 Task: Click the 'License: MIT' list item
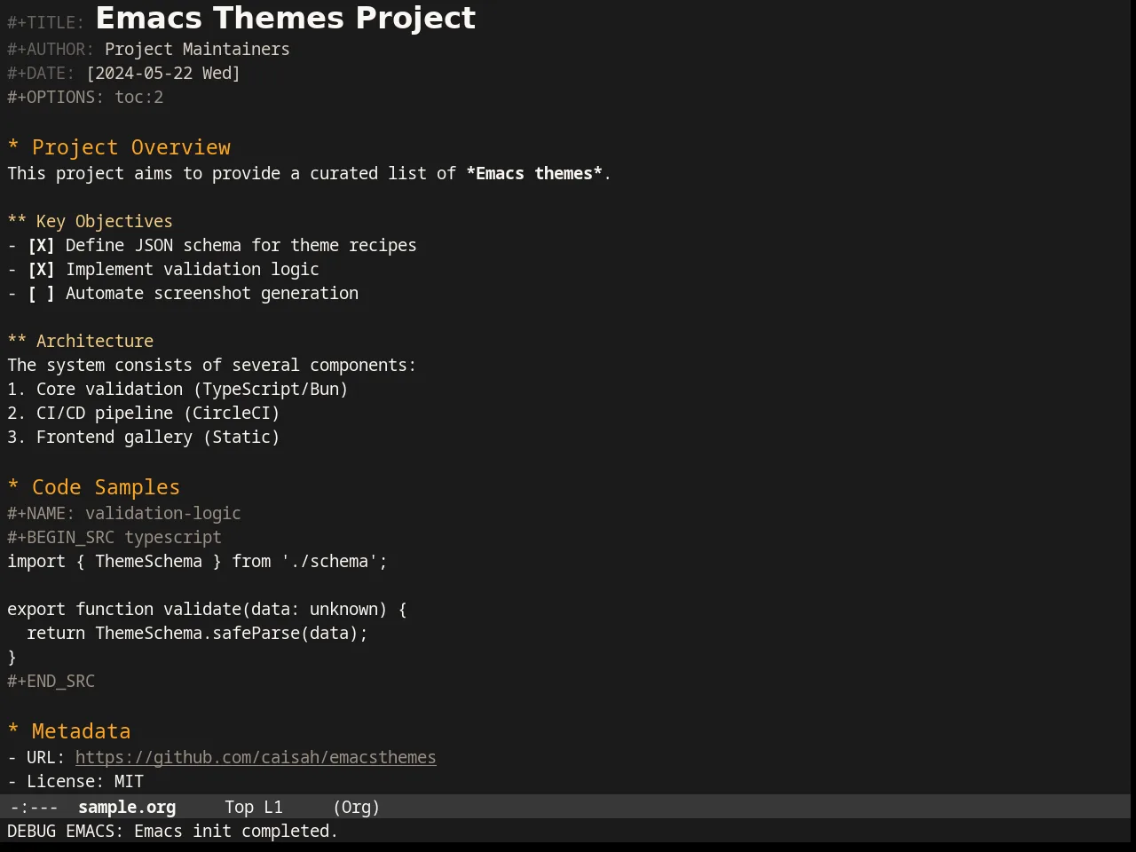pyautogui.click(x=75, y=781)
